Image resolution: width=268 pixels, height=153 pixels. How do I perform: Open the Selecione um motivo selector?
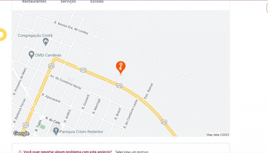(x=132, y=152)
